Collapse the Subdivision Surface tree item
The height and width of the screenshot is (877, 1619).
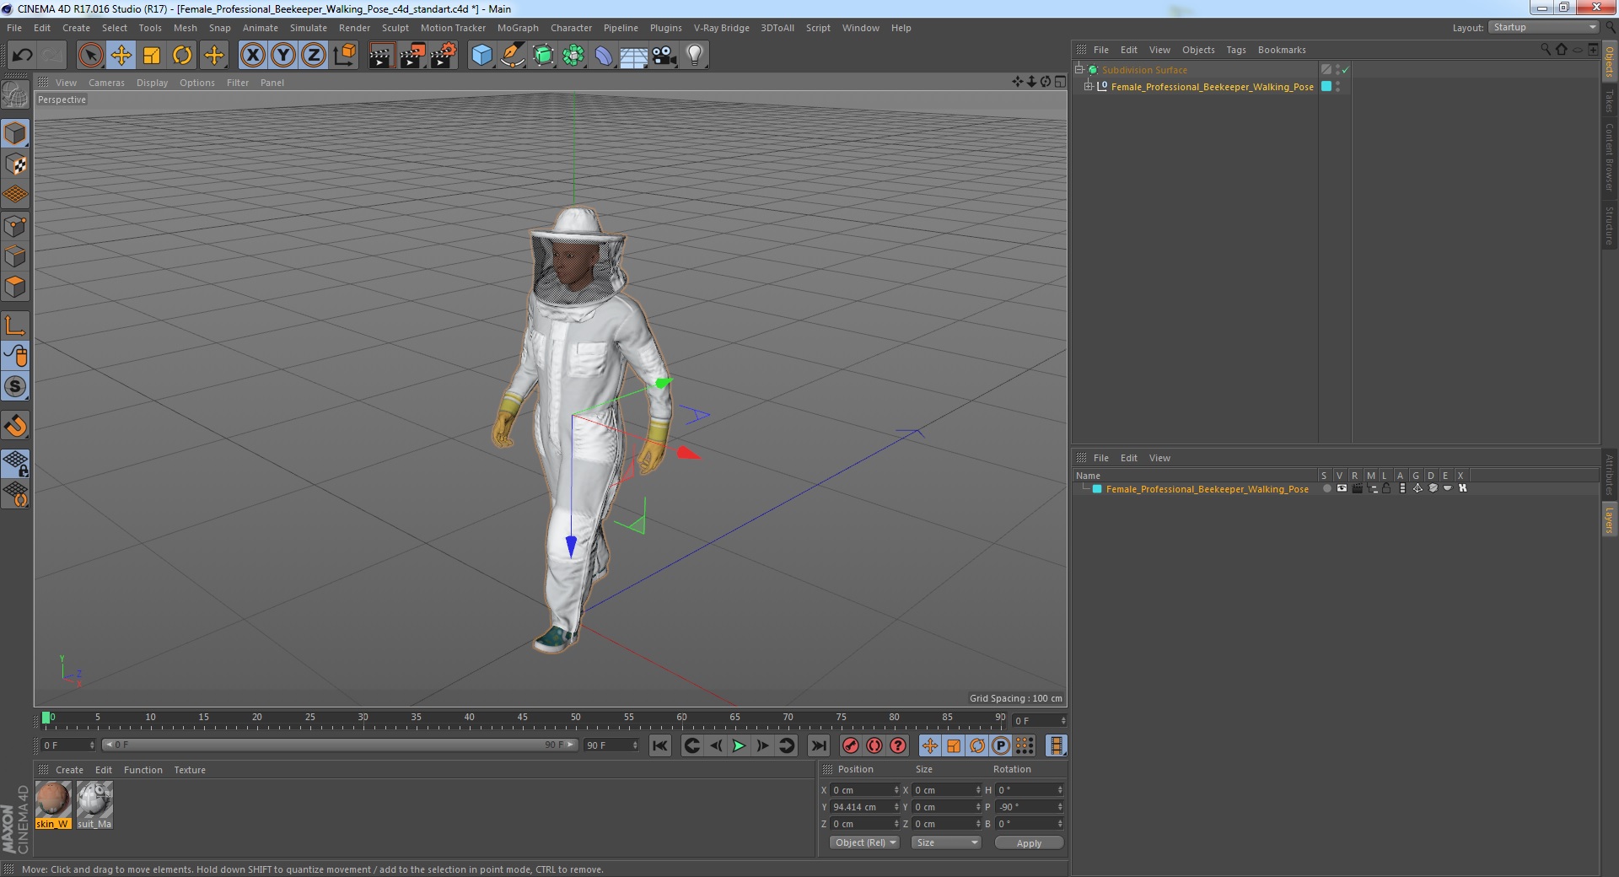1078,70
